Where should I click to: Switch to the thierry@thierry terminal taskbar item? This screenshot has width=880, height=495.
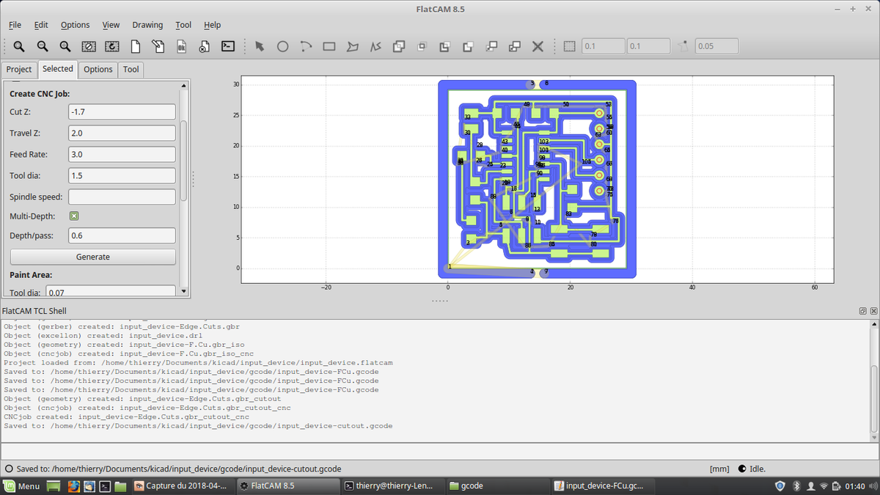click(x=393, y=485)
